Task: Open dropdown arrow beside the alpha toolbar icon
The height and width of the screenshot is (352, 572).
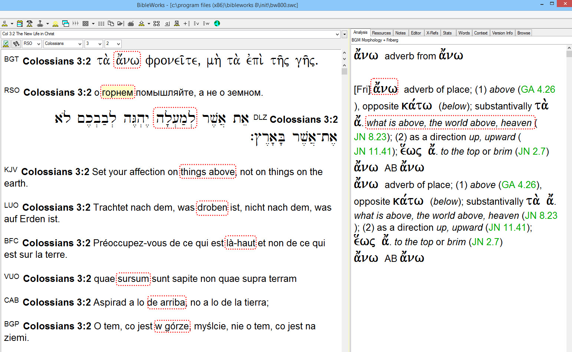Action: click(12, 24)
